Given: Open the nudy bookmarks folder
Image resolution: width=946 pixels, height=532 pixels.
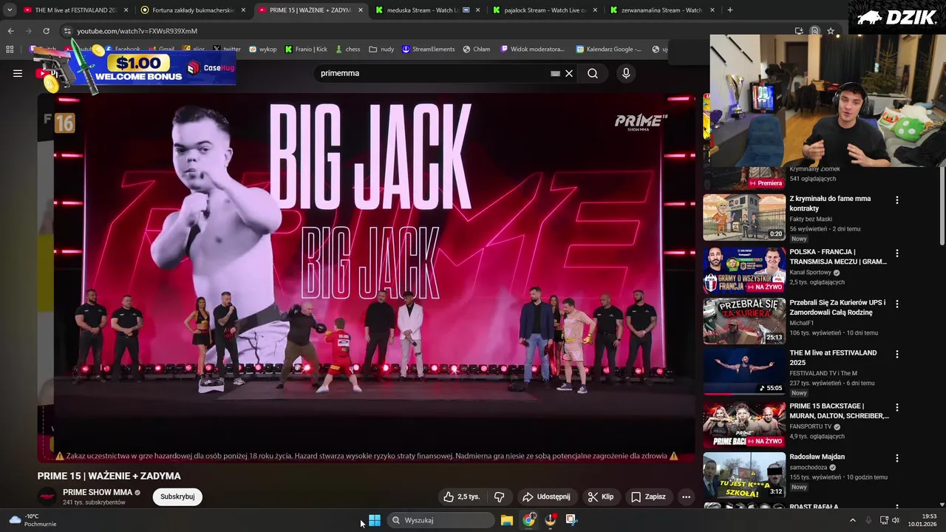Looking at the screenshot, I should point(382,50).
